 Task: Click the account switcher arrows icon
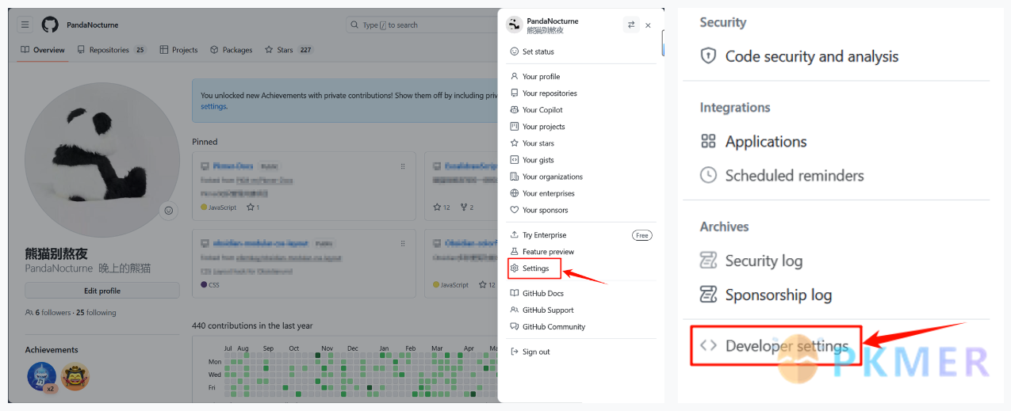pos(631,25)
